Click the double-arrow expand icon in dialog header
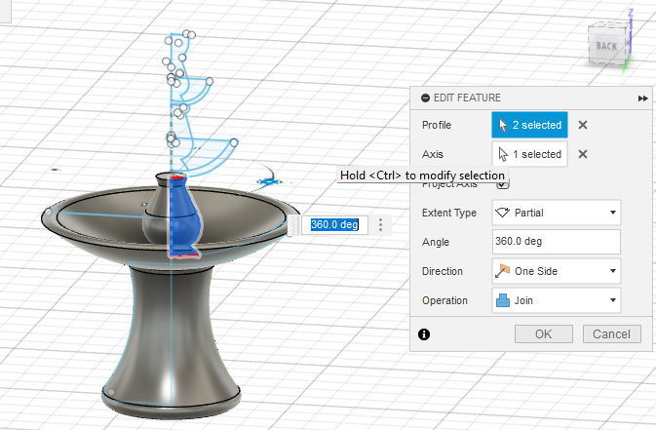656x430 pixels. tap(642, 98)
